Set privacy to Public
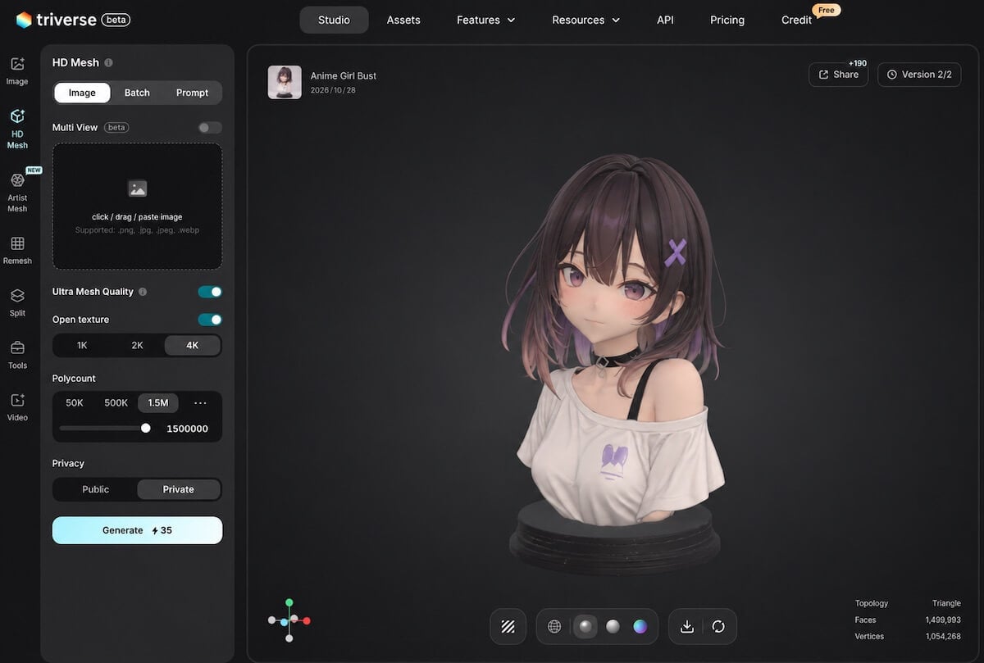Viewport: 984px width, 663px height. pos(95,489)
